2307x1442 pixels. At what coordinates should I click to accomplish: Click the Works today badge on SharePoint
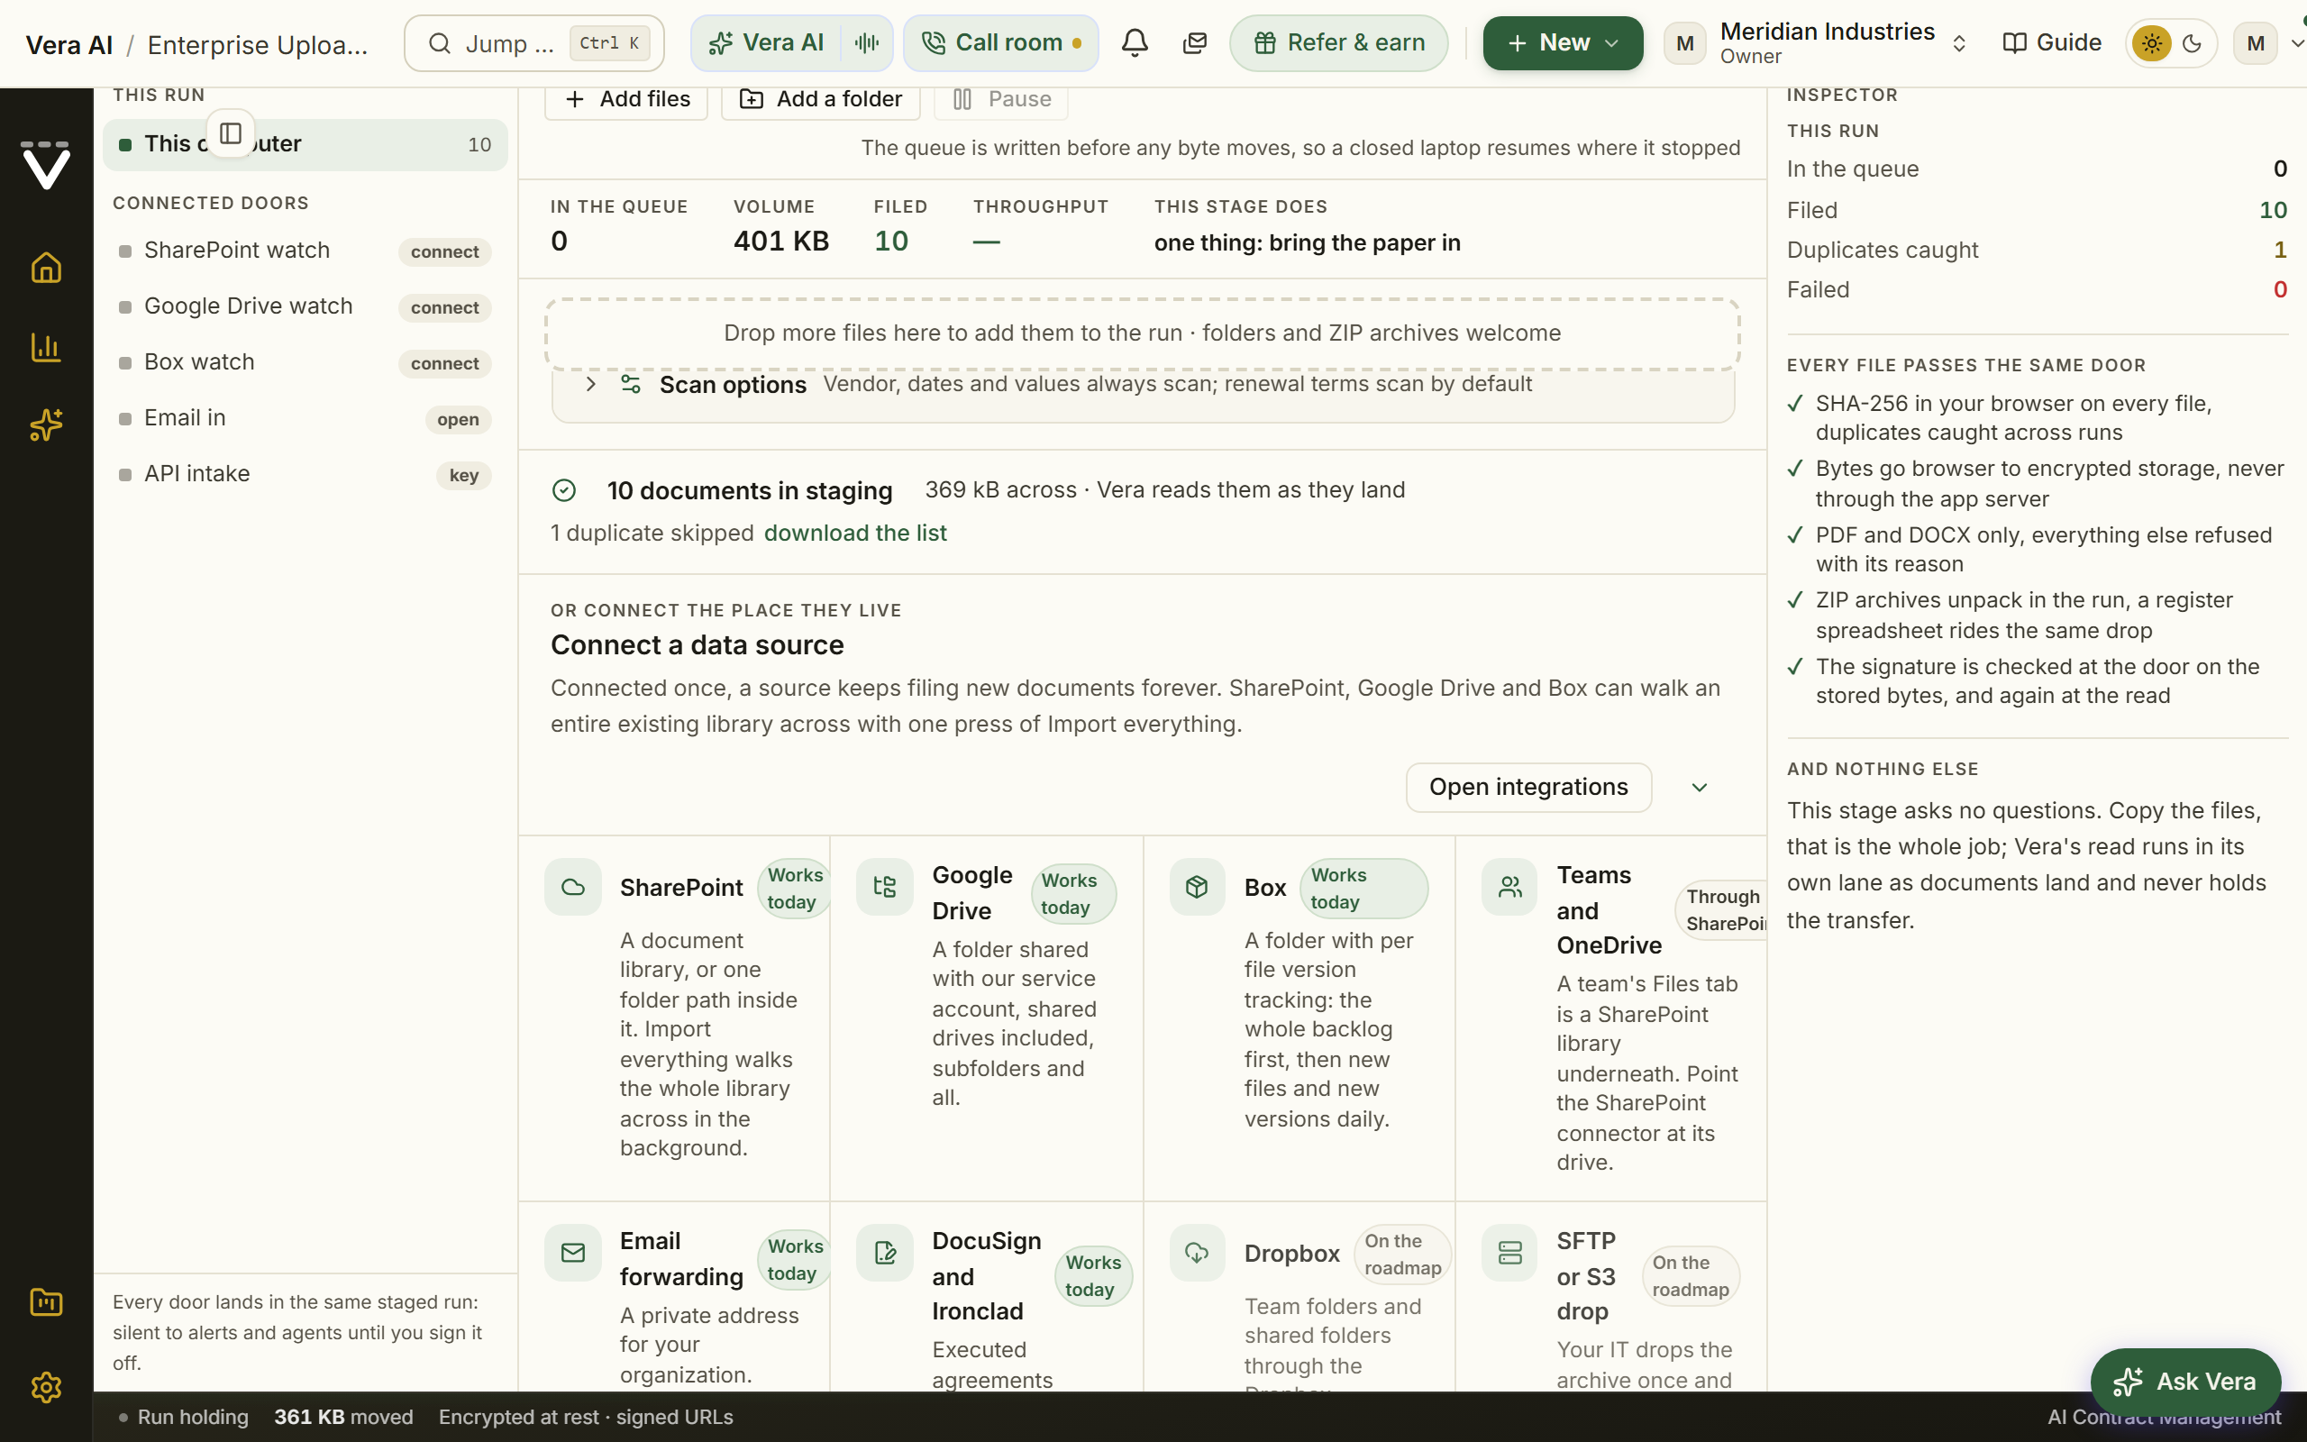[793, 889]
